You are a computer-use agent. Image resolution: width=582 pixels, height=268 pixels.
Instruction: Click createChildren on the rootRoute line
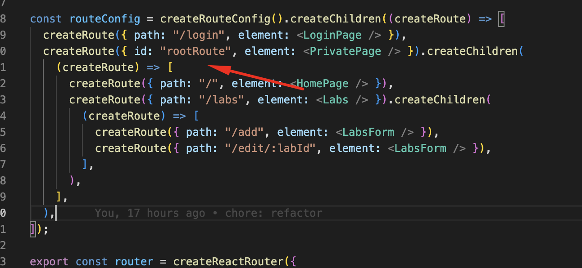coord(473,51)
